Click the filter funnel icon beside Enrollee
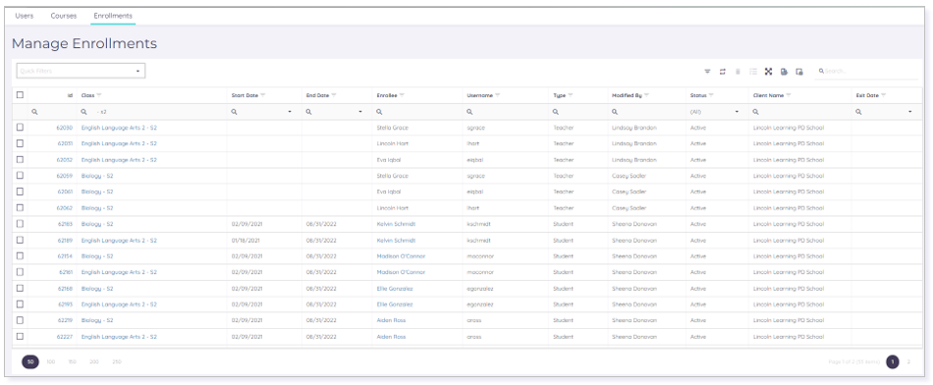The width and height of the screenshot is (933, 385). pyautogui.click(x=403, y=95)
